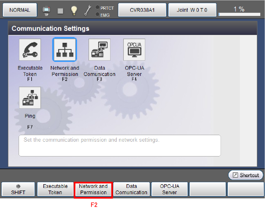Toggle the SHIFT key button
Image resolution: width=265 pixels, height=208 pixels.
tap(18, 189)
